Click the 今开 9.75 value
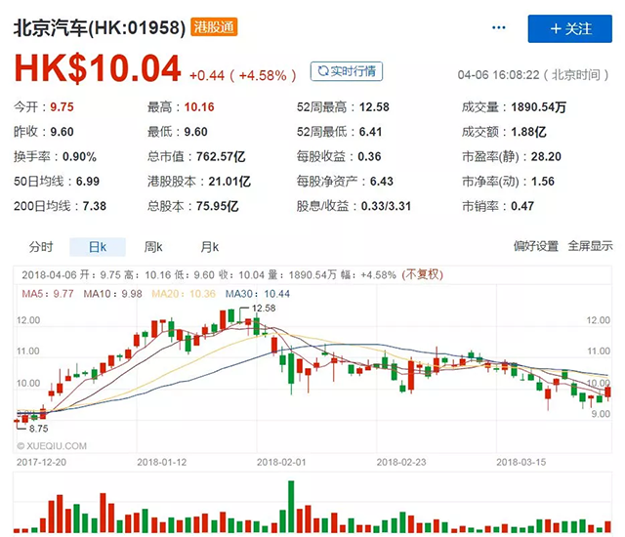625x537 pixels. tap(62, 107)
